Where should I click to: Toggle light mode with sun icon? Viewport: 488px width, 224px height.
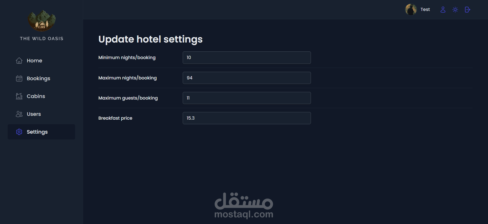coord(455,10)
